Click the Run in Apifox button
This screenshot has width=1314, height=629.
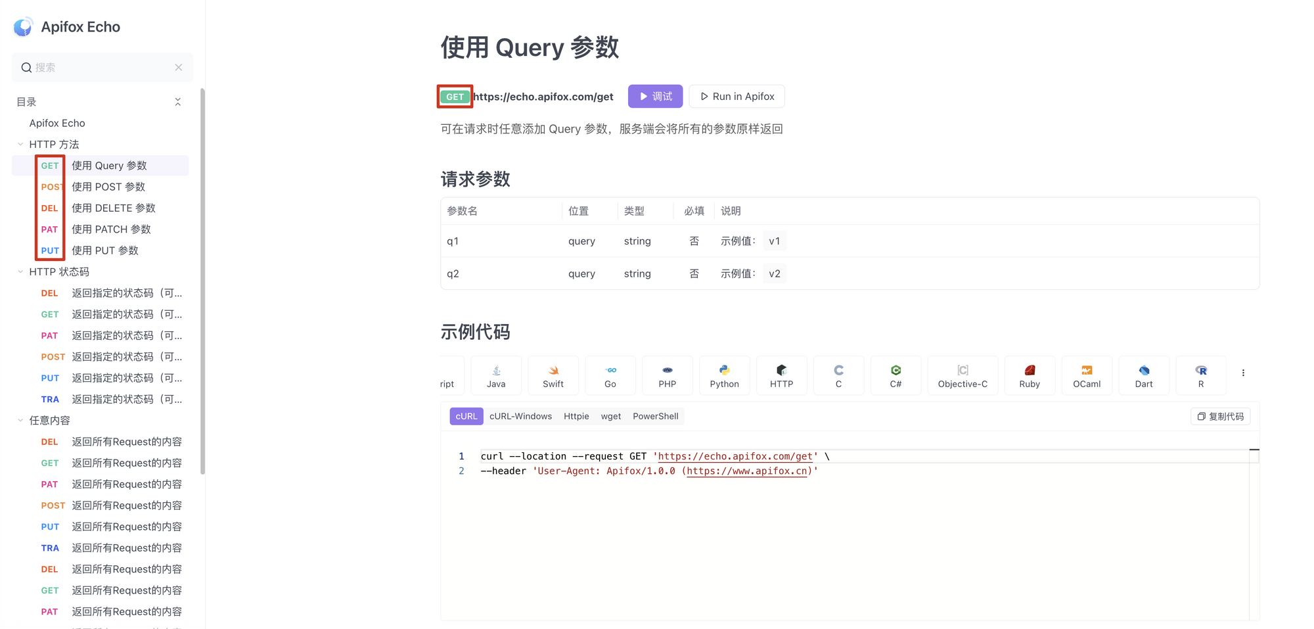click(x=736, y=97)
